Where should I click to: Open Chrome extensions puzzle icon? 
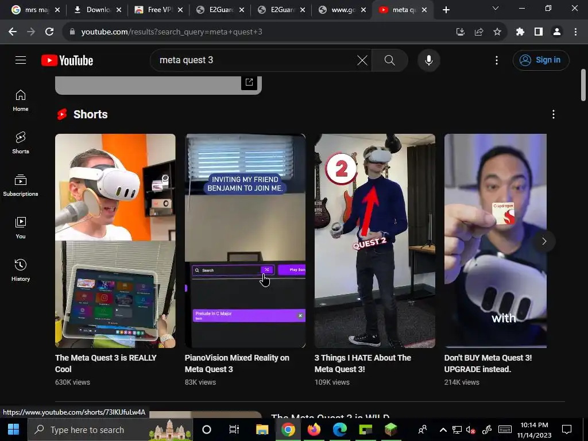click(520, 32)
